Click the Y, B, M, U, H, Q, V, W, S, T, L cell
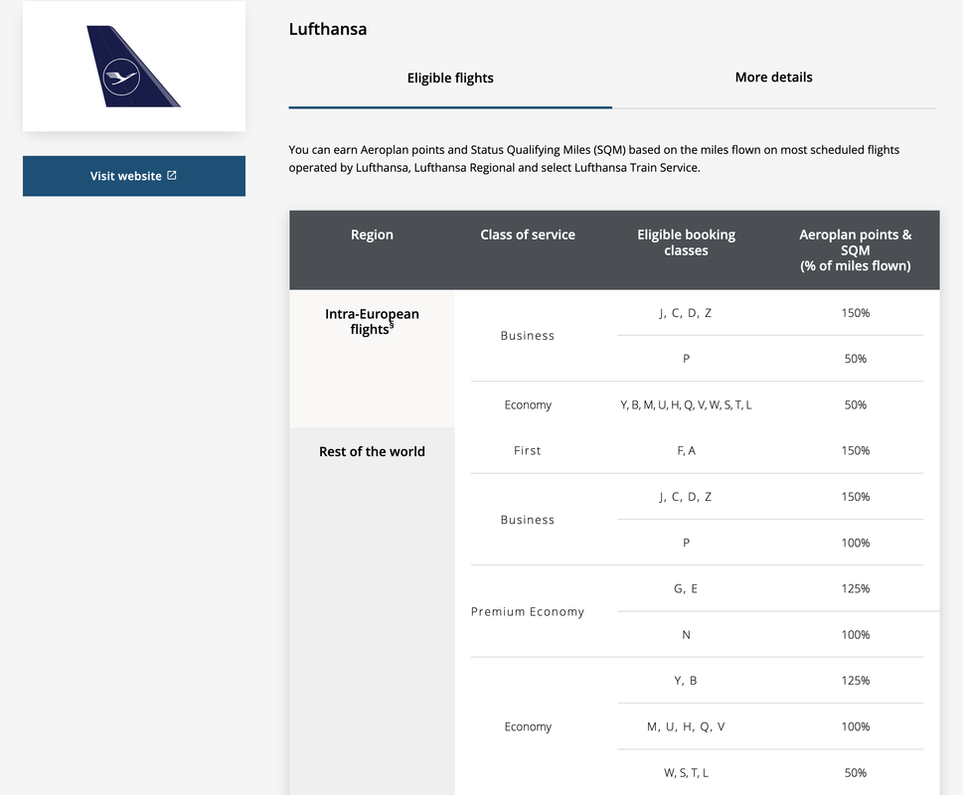 [x=686, y=404]
